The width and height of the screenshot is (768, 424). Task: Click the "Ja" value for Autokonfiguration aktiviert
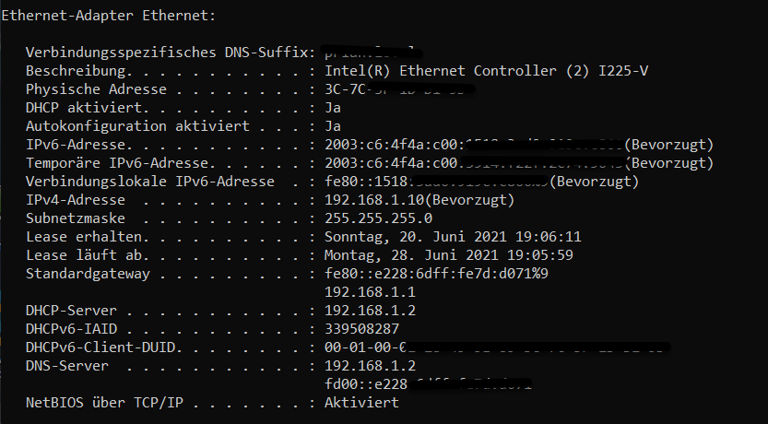pyautogui.click(x=334, y=126)
